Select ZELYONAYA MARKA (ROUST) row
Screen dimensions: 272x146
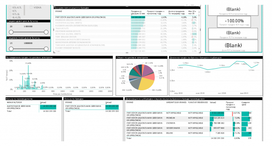[126, 31]
